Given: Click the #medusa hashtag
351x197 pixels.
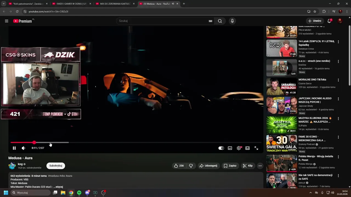Looking at the screenshot, I should click(53, 176).
